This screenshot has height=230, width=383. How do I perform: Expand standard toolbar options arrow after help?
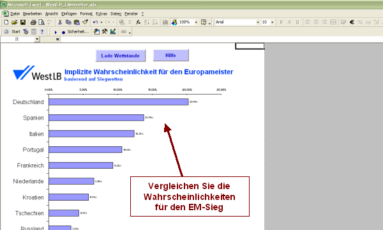pyautogui.click(x=209, y=23)
